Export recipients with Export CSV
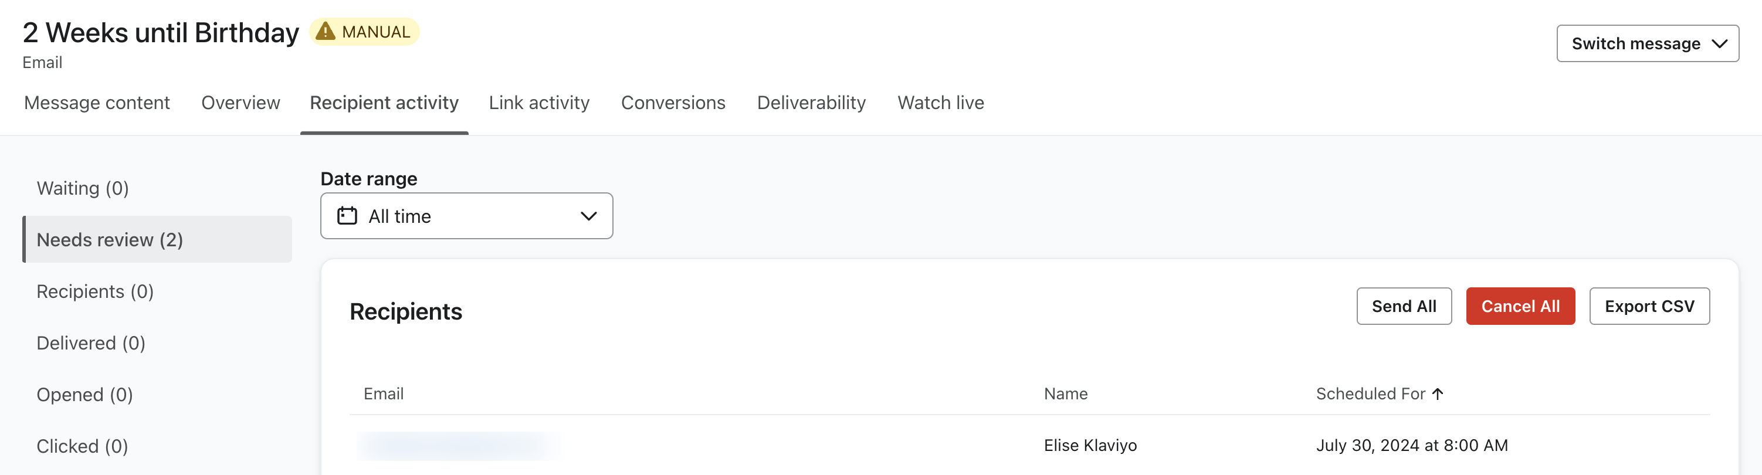Screen dimensions: 1762x475 (1648, 306)
